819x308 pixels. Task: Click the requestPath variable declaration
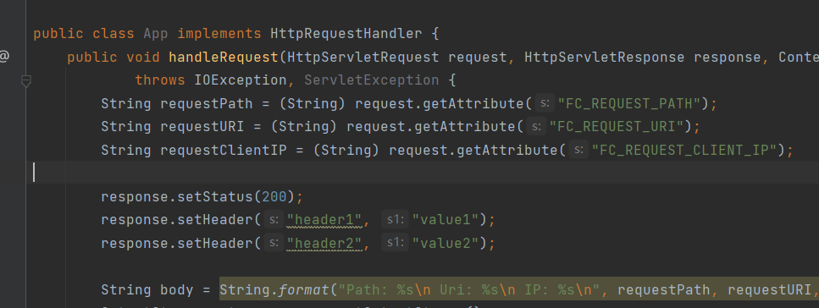coord(207,103)
